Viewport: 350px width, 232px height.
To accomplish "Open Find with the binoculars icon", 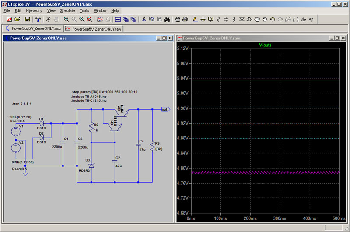I will tap(167, 19).
